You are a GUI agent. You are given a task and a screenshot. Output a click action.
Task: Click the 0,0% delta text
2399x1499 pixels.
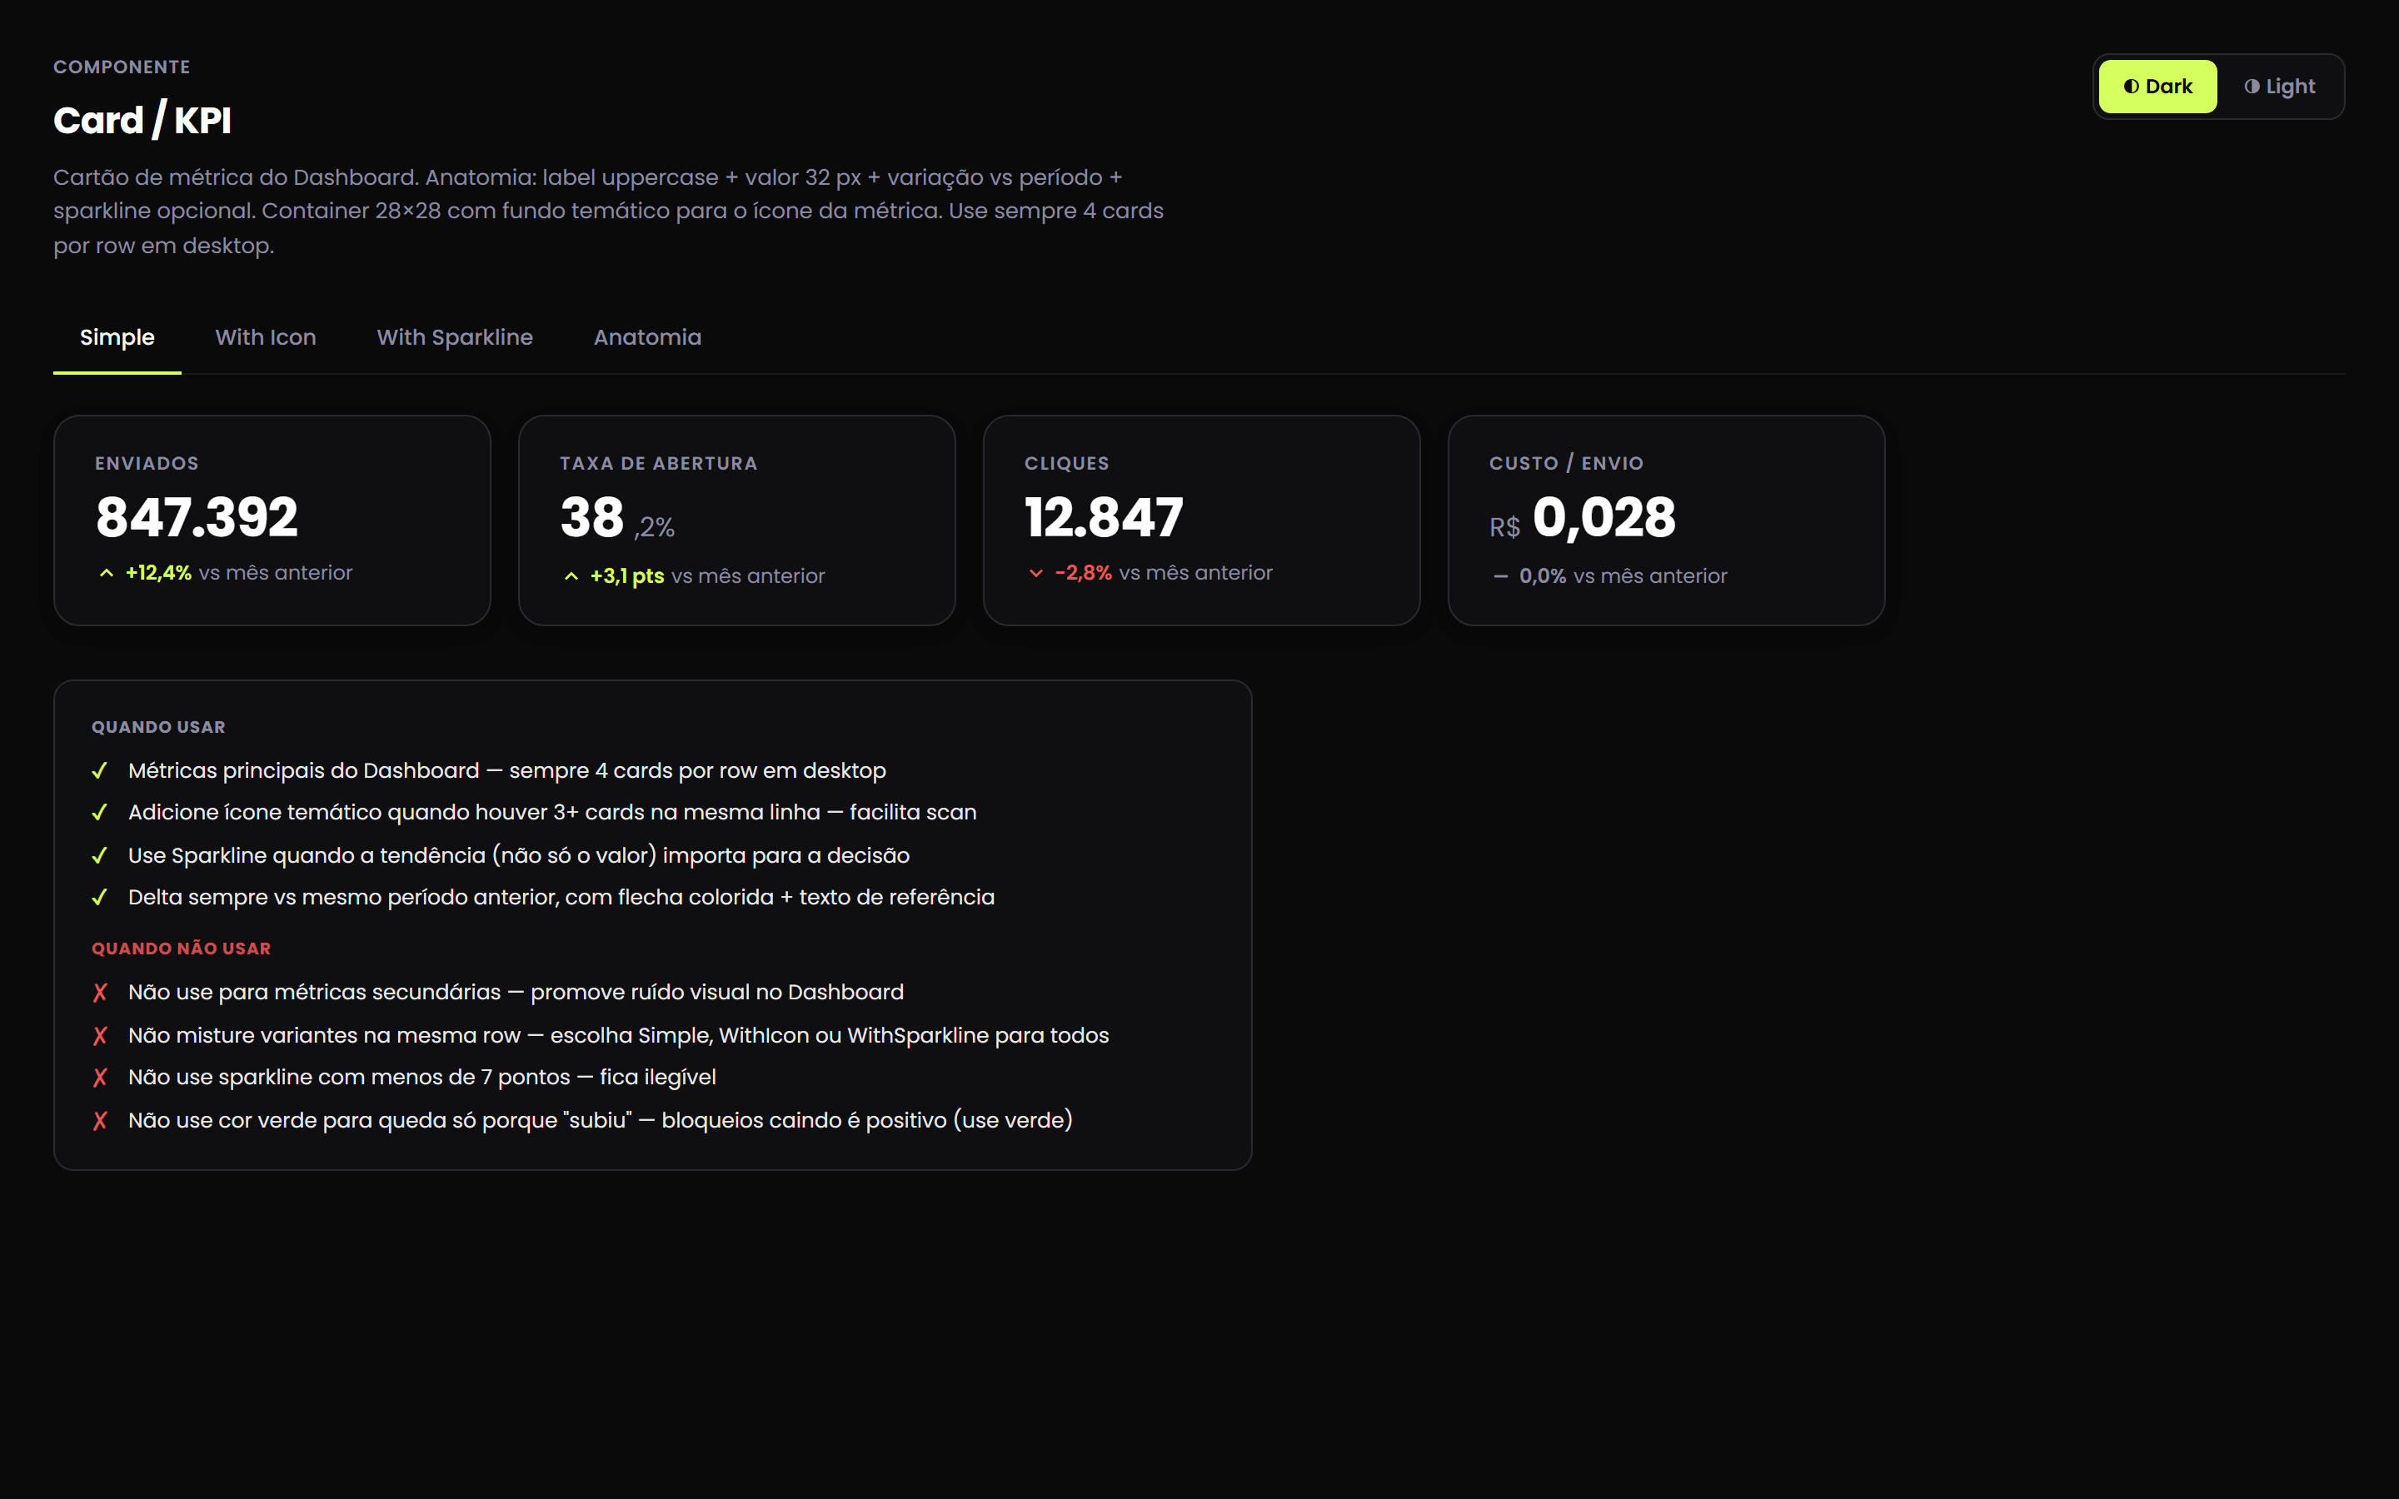tap(1543, 576)
